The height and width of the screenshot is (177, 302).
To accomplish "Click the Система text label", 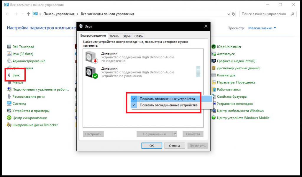I will click(19, 104).
